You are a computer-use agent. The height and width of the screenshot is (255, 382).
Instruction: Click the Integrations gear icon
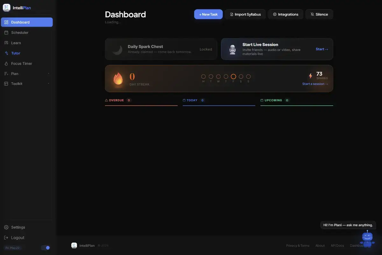275,14
